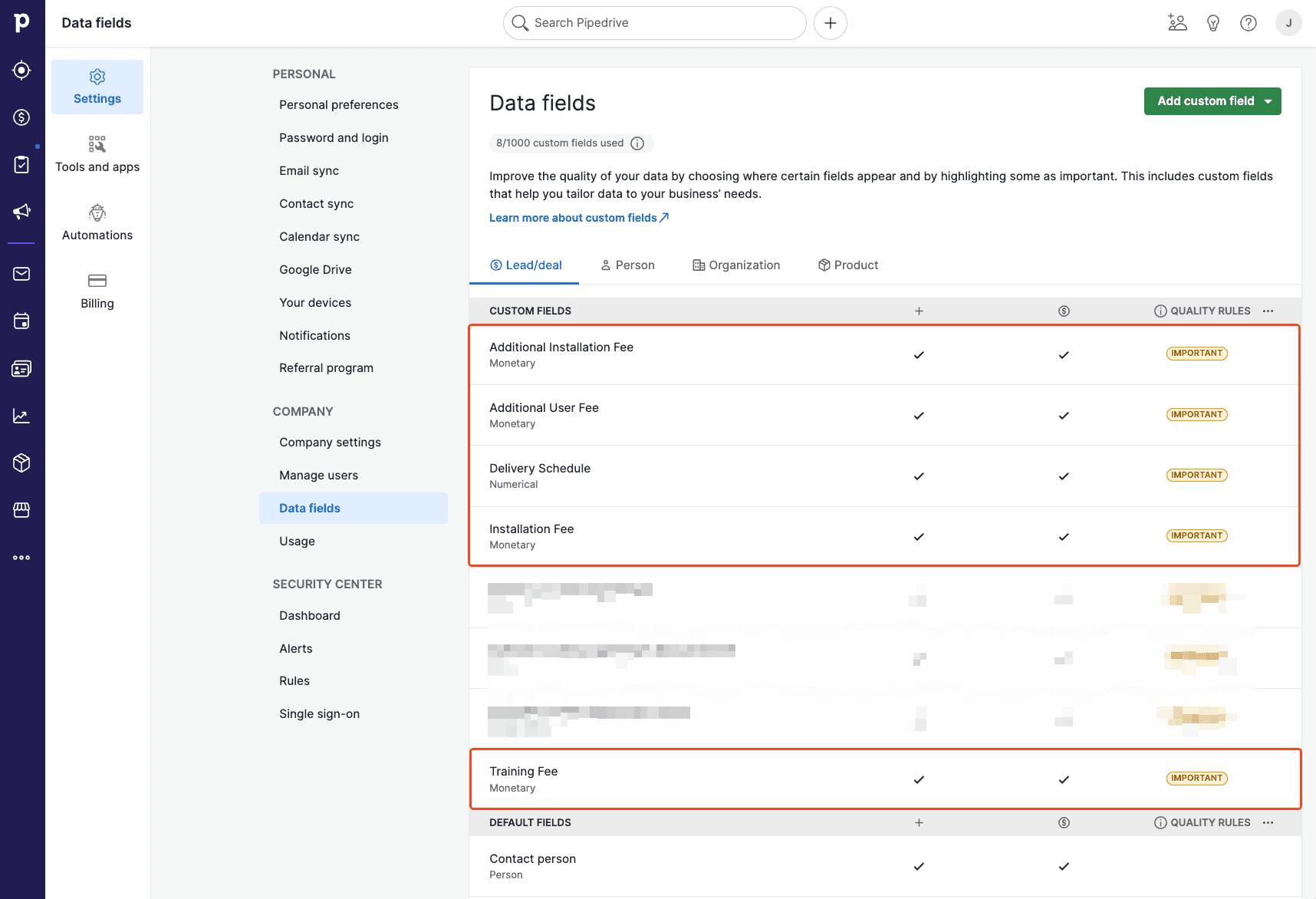1316x899 pixels.
Task: Open the Contacts icon in the left navigation
Action: coord(22,368)
